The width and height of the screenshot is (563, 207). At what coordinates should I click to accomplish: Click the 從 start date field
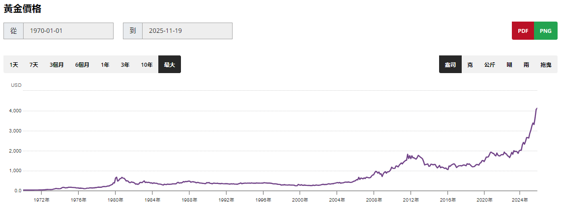pos(68,31)
